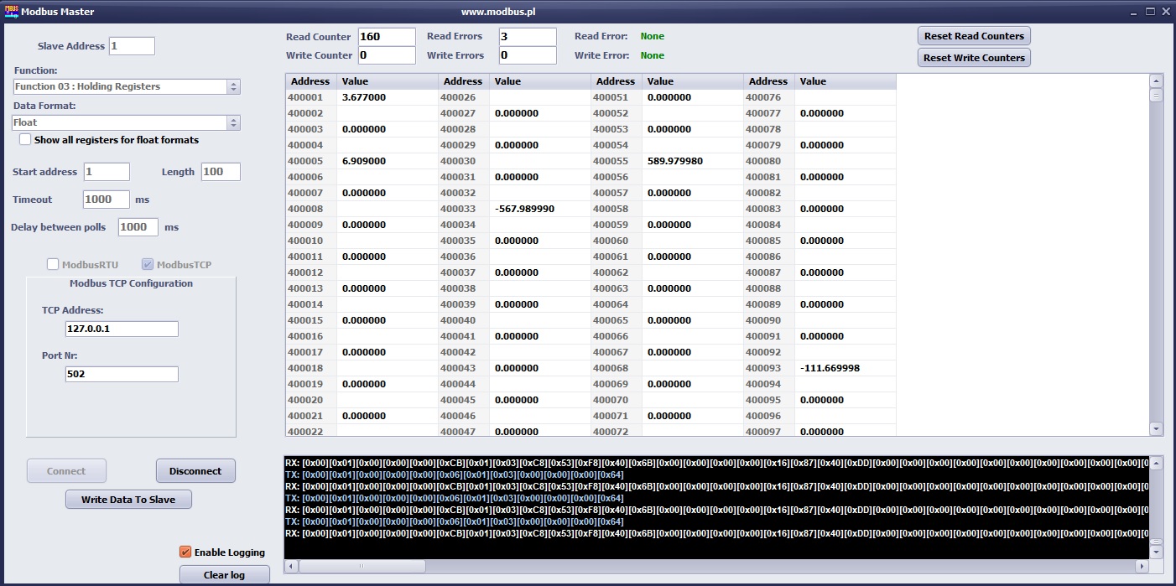1176x586 pixels.
Task: Click the first TX line in log
Action: coord(454,475)
